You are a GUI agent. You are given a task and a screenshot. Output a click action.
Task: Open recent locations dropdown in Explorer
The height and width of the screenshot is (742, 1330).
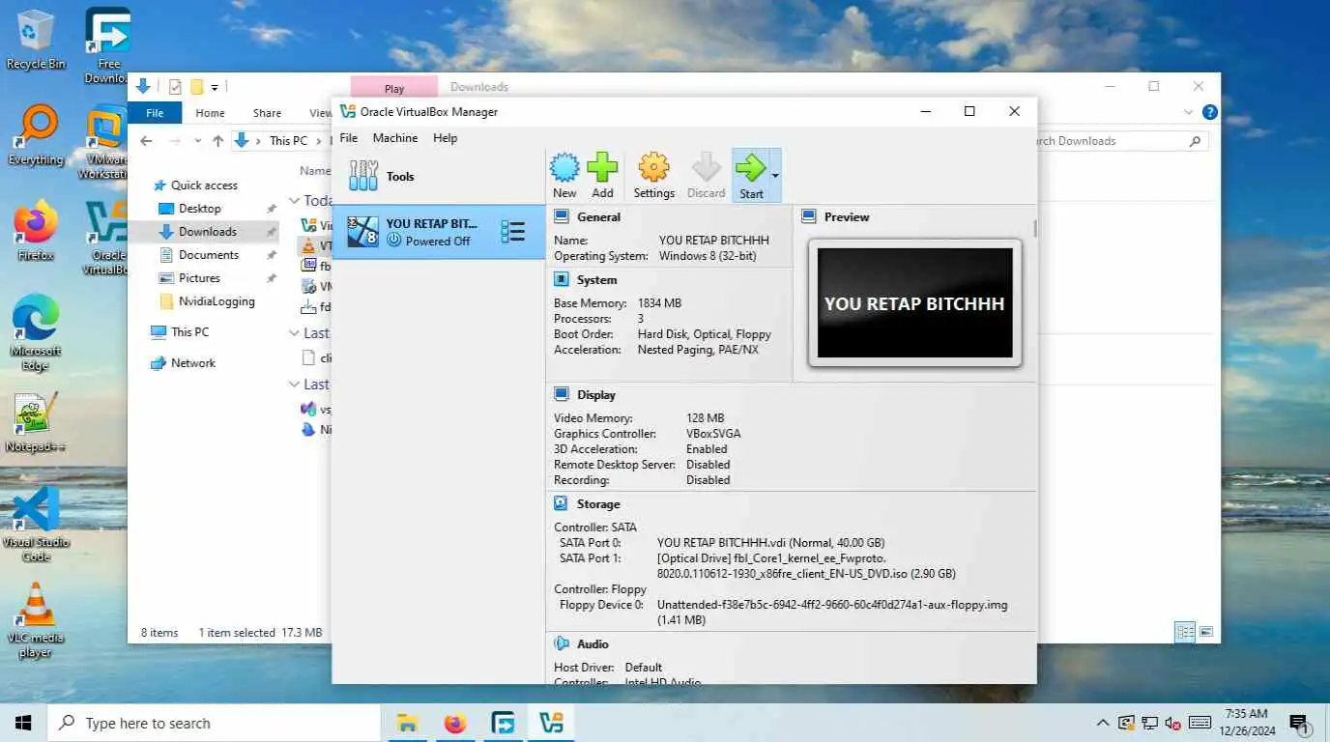[197, 141]
